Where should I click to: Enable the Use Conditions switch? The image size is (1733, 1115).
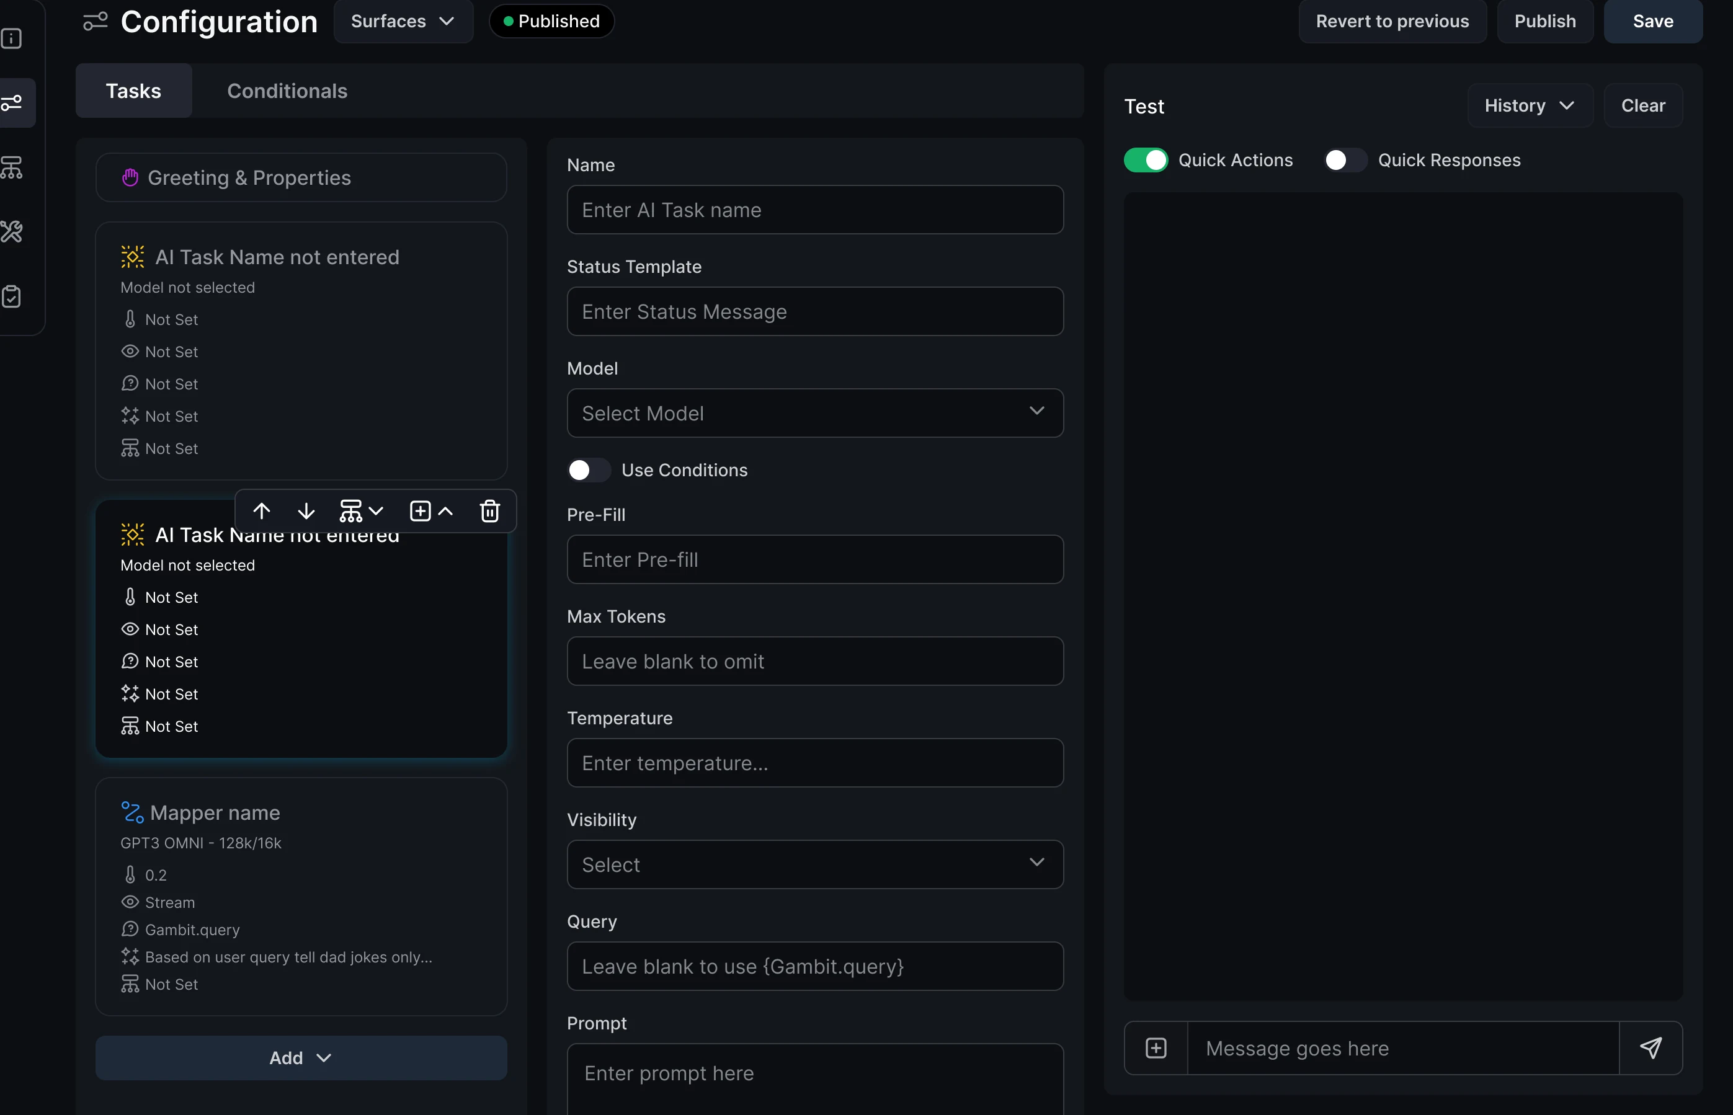tap(589, 470)
